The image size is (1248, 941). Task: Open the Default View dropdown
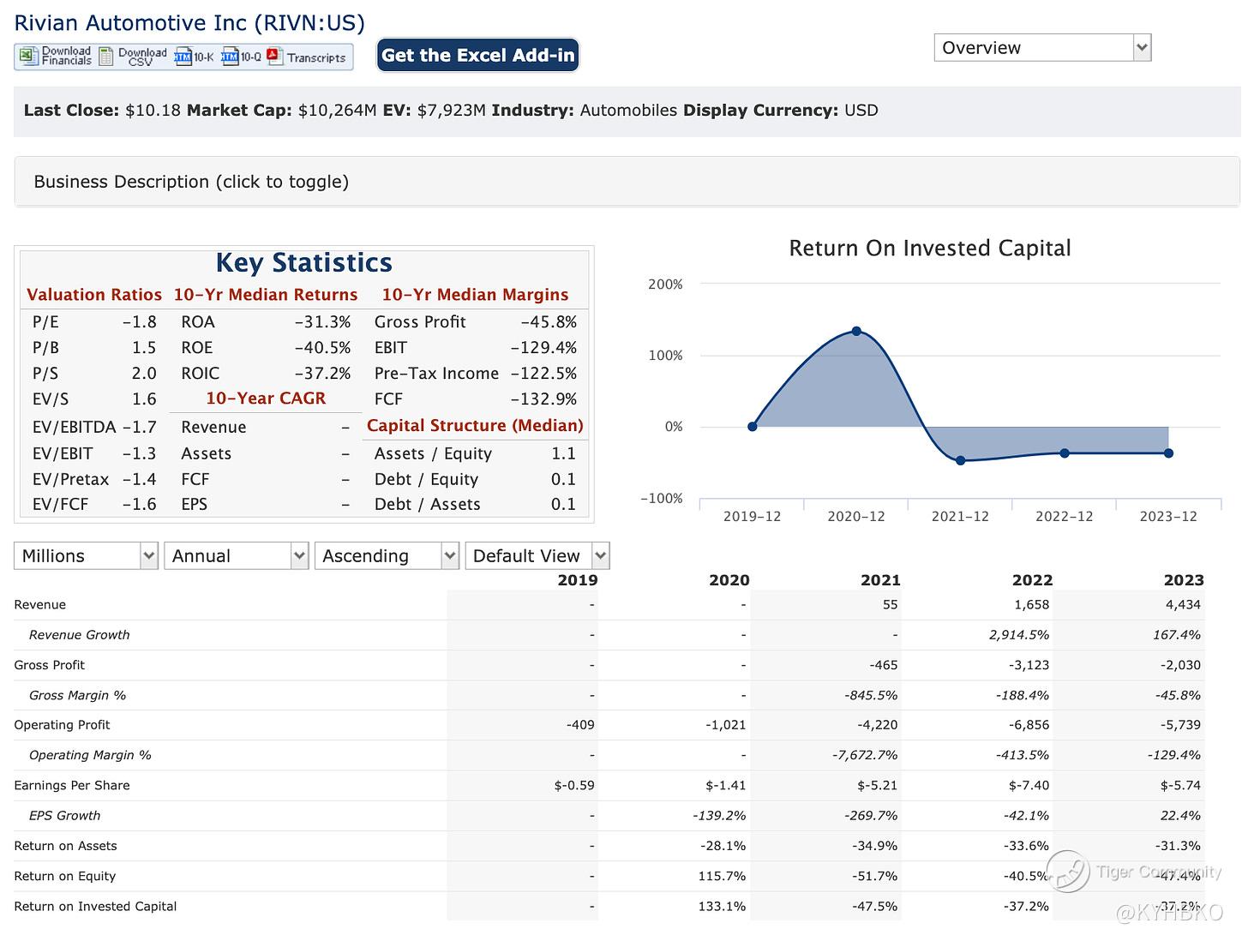pos(537,556)
